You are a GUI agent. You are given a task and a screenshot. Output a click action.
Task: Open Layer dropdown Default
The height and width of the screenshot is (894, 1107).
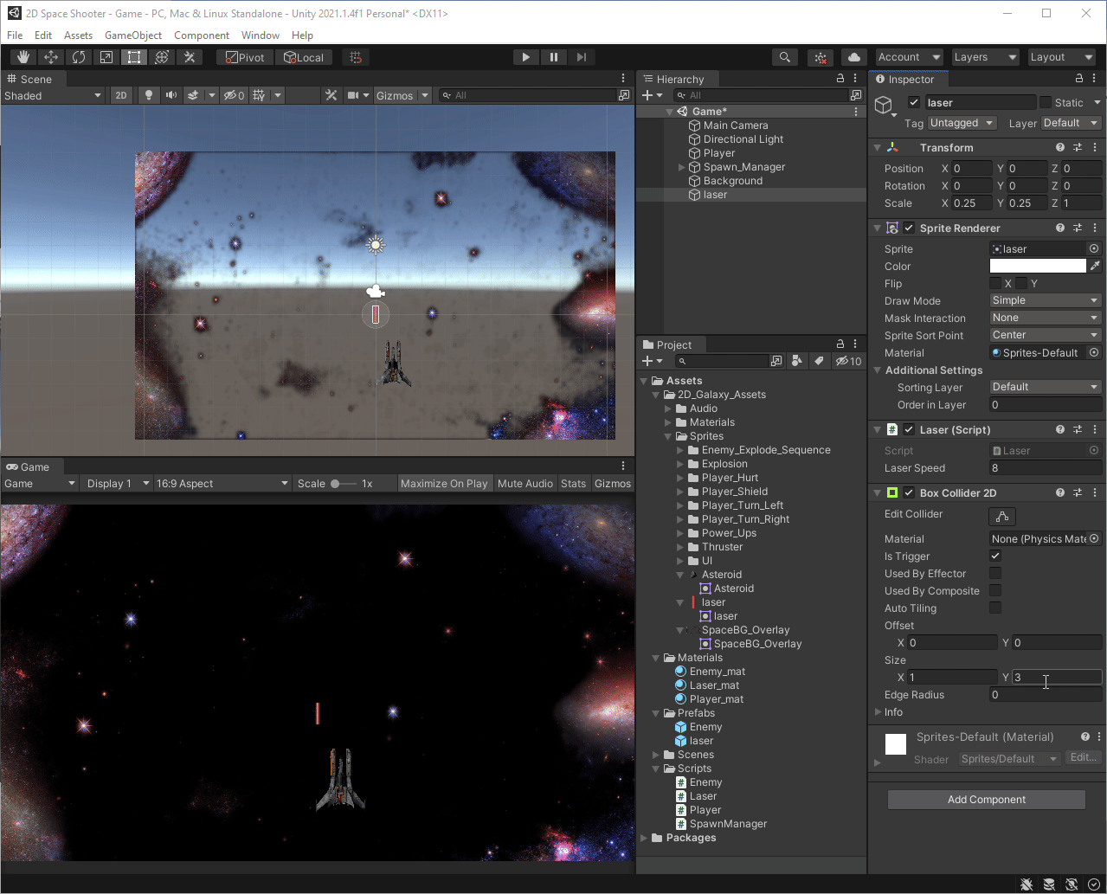click(x=1072, y=123)
